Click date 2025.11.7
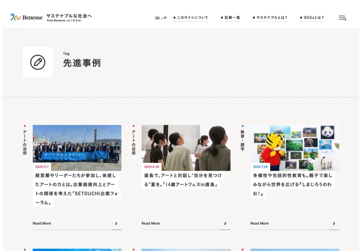The height and width of the screenshot is (251, 362). click(x=42, y=166)
